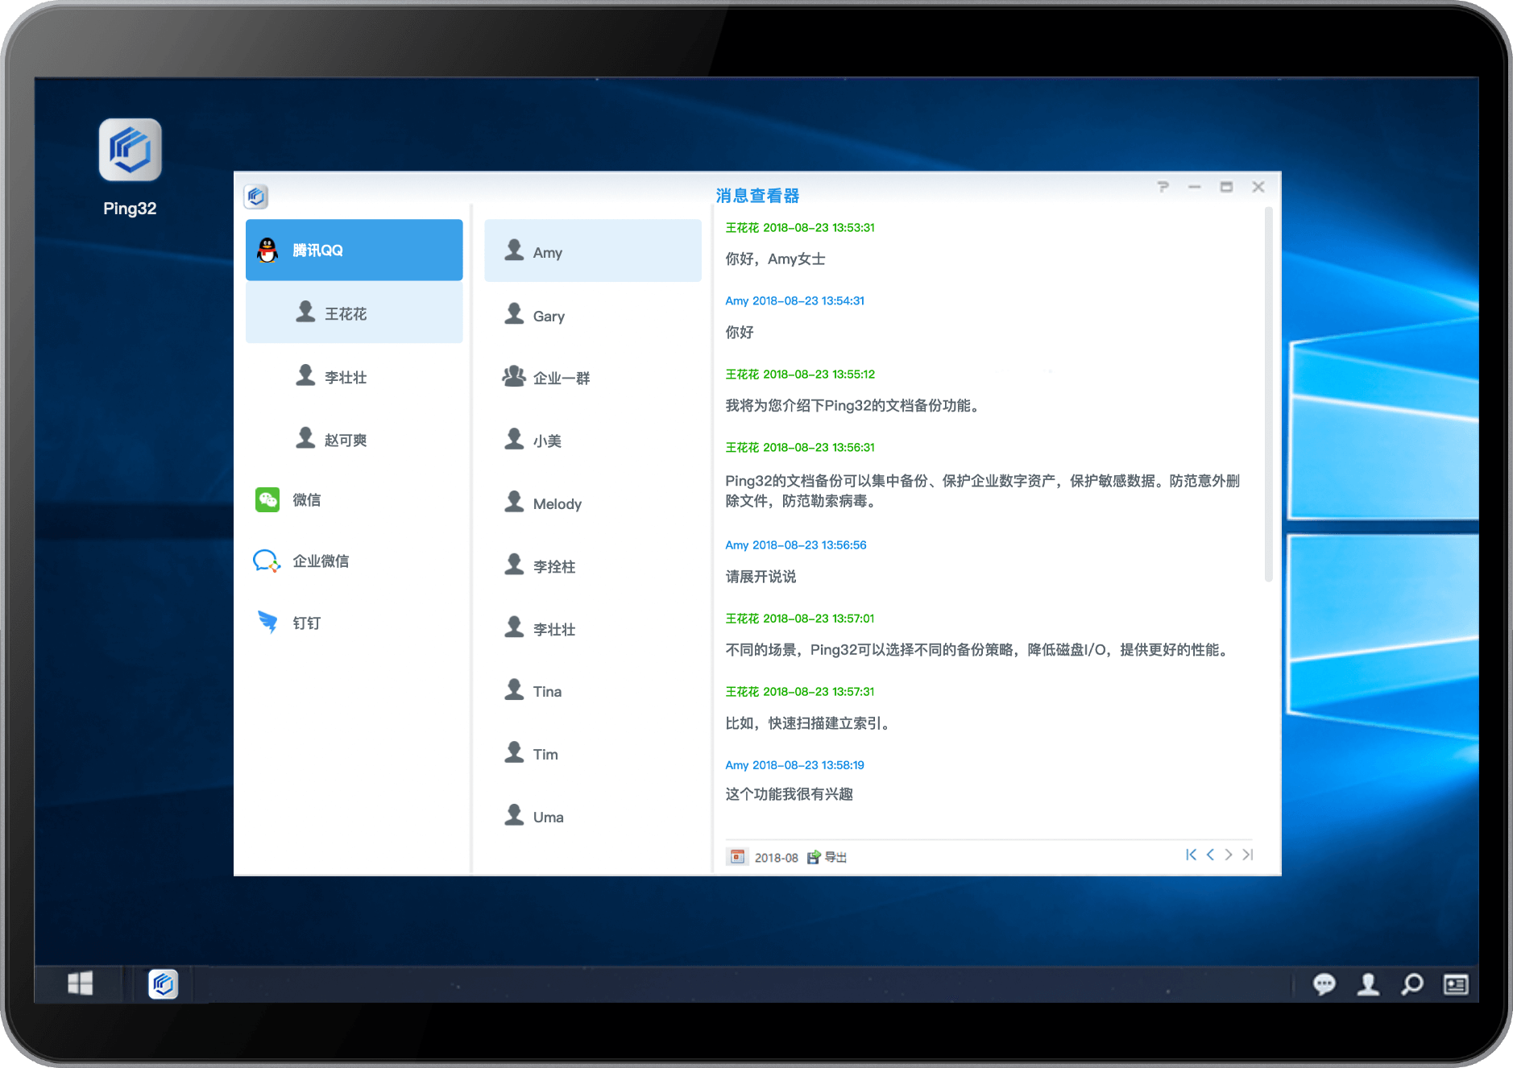Image resolution: width=1513 pixels, height=1068 pixels.
Task: Open the calendar date picker icon
Action: click(736, 857)
